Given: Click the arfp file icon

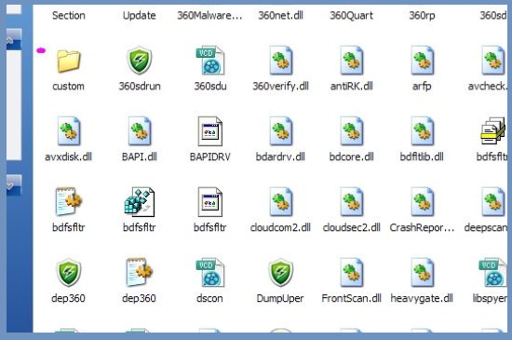Looking at the screenshot, I should [423, 61].
